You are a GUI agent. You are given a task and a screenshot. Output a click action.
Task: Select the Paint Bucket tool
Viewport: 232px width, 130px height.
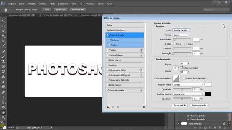click(x=3, y=77)
